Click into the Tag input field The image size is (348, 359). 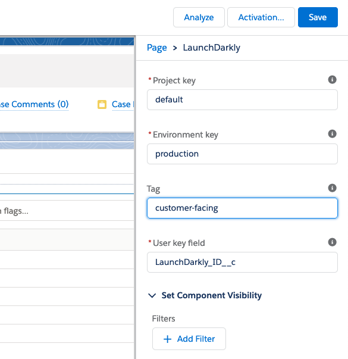tap(242, 208)
